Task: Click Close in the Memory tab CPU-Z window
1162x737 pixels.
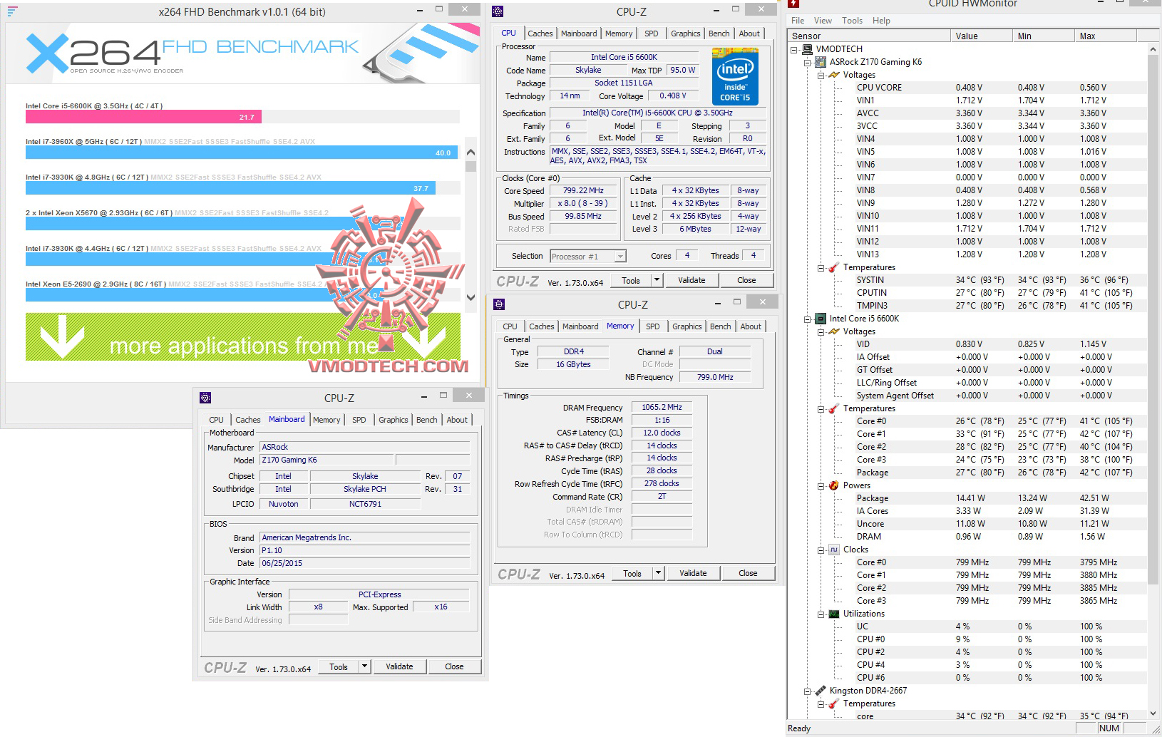Action: 748,573
